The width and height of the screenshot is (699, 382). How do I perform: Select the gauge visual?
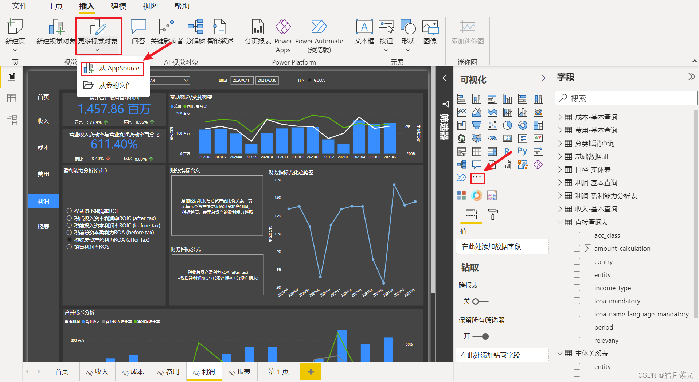coord(492,138)
